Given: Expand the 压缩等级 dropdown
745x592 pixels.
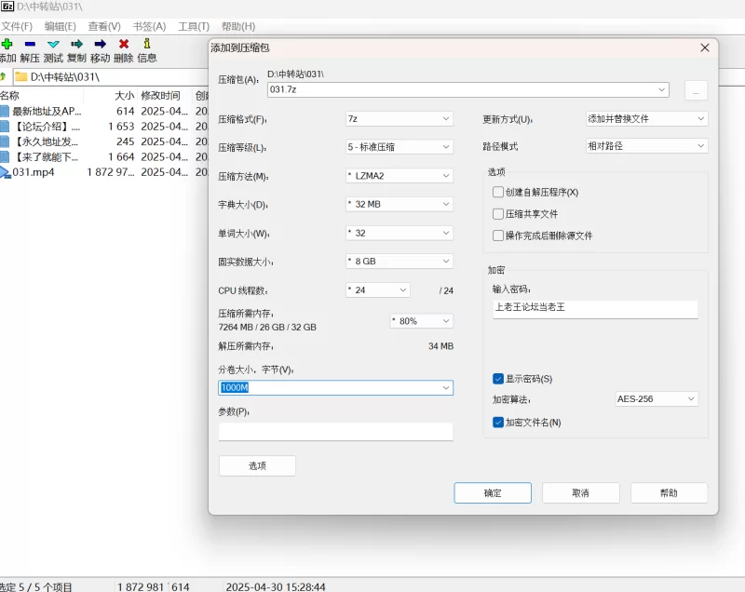Looking at the screenshot, I should pyautogui.click(x=399, y=147).
